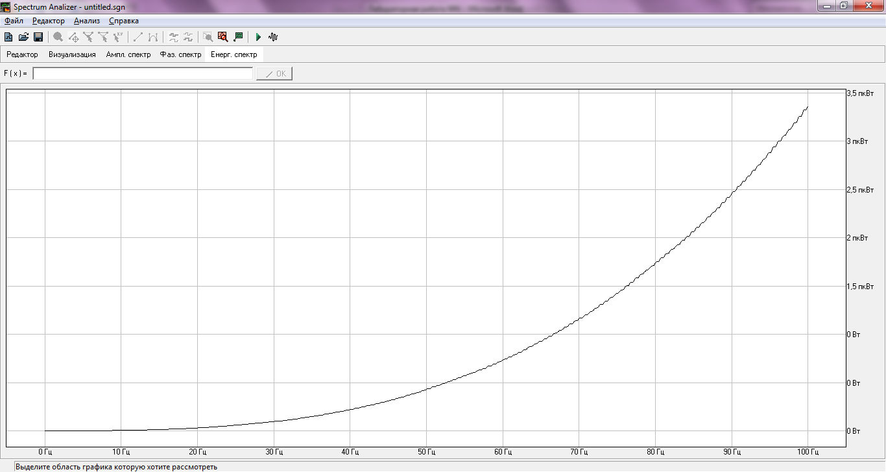Select the first cursor node tool
Image resolution: width=886 pixels, height=472 pixels.
88,37
